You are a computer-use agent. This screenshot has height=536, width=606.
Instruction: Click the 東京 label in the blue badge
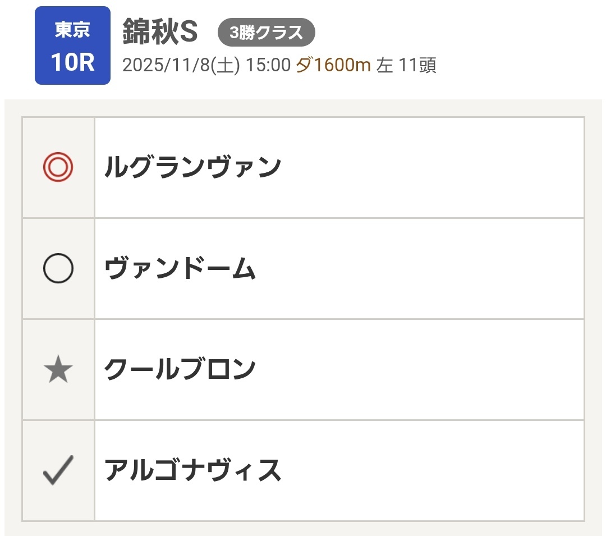coord(72,30)
